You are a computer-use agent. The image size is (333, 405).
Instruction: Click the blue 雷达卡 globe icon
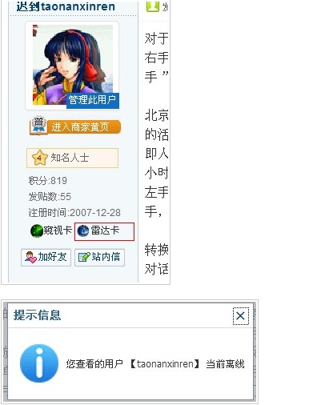tap(83, 231)
